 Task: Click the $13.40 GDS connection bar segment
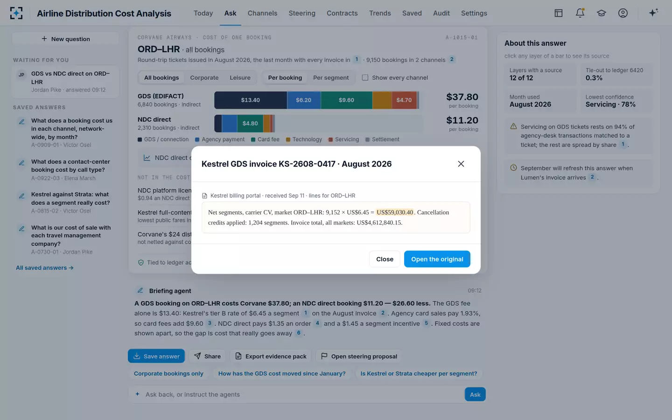coord(251,100)
